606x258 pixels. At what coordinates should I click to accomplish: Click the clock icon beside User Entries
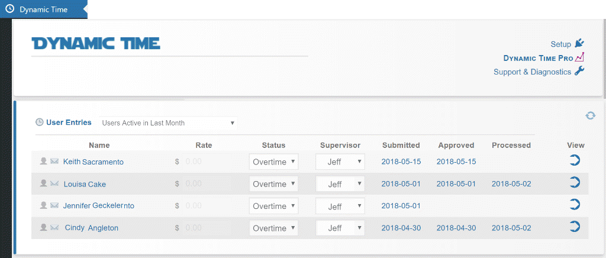coord(40,122)
